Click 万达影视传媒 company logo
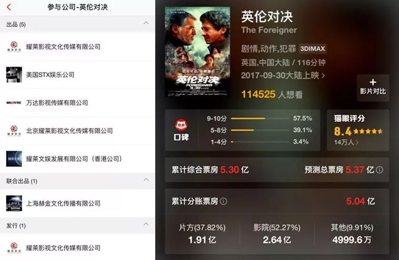Screen dimensions: 399x260 (14, 103)
